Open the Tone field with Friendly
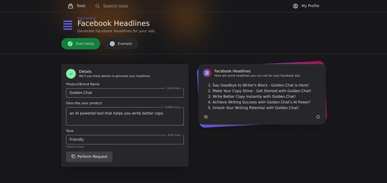Image resolution: width=387 pixels, height=183 pixels. tap(125, 139)
